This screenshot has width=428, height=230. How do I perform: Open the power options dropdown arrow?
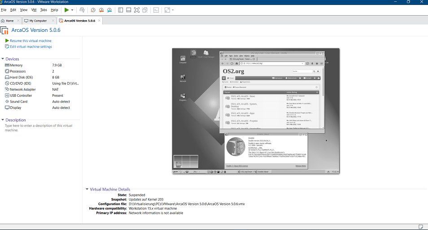click(x=72, y=10)
